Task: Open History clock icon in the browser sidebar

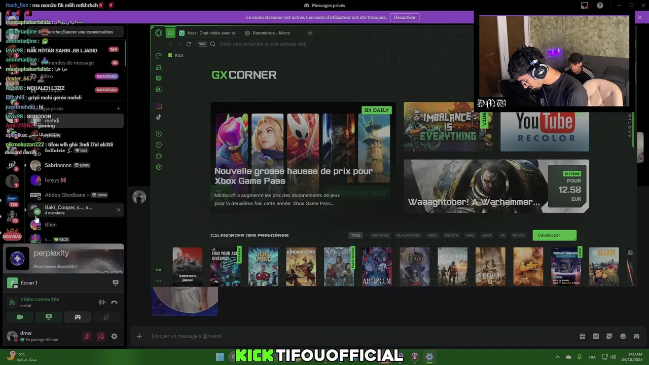Action: (x=159, y=145)
